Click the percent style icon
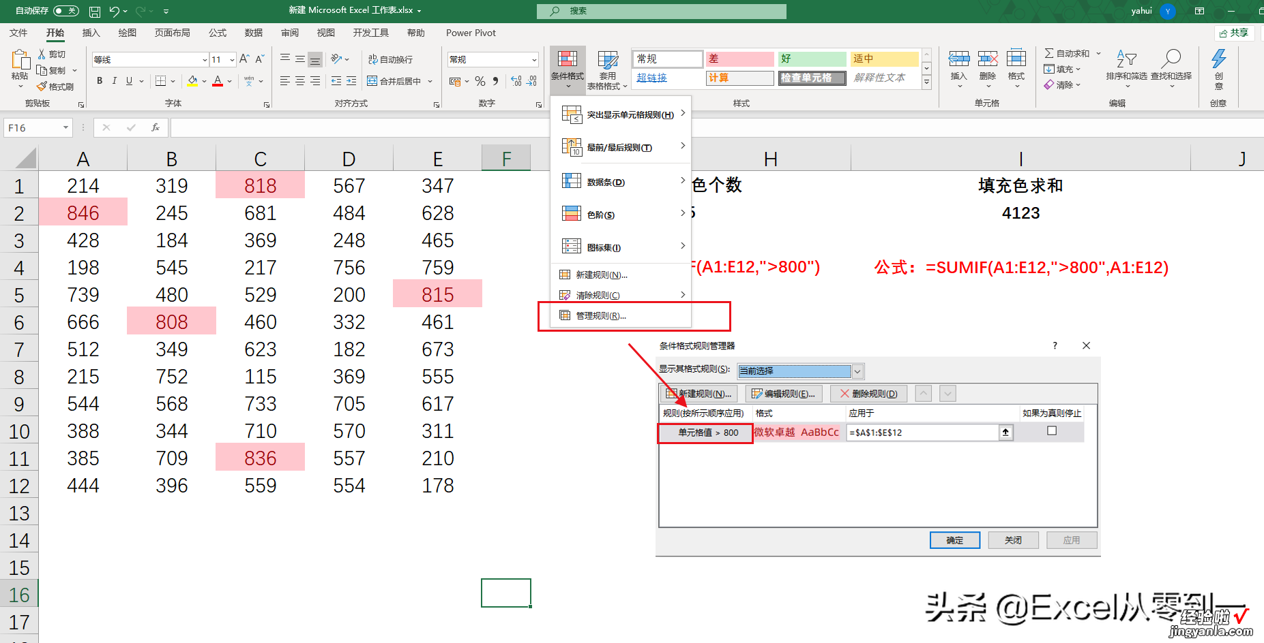 tap(480, 81)
